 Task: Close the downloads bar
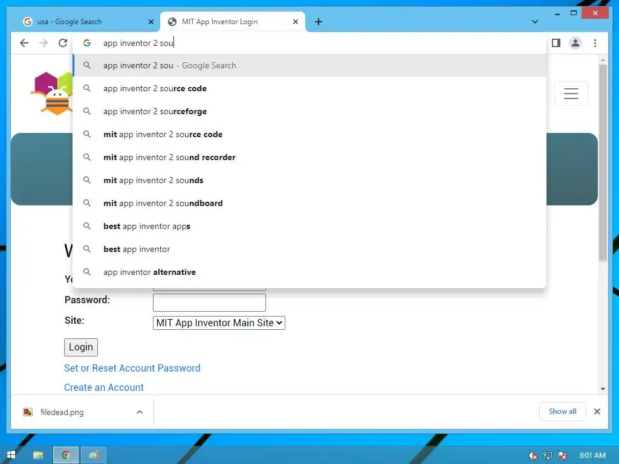click(597, 411)
